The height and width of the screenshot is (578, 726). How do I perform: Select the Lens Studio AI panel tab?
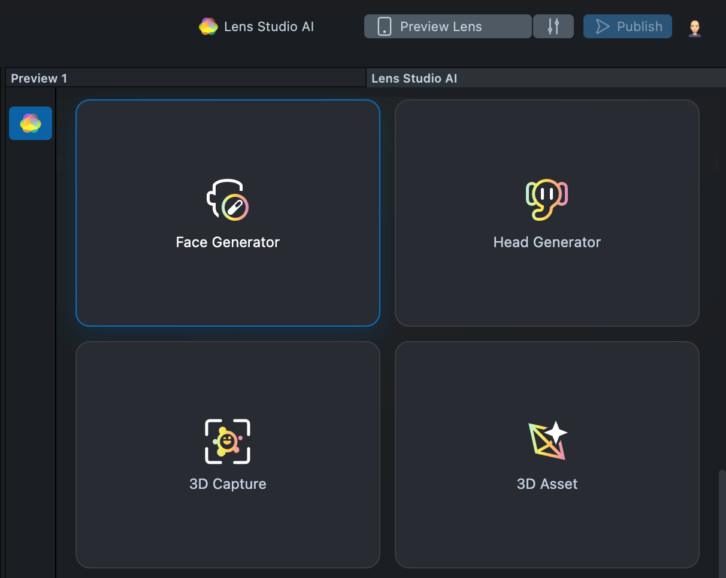(414, 78)
